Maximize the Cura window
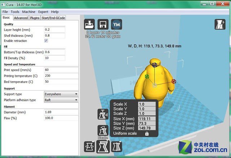Viewport: 231px width, 158px height. pos(212,4)
